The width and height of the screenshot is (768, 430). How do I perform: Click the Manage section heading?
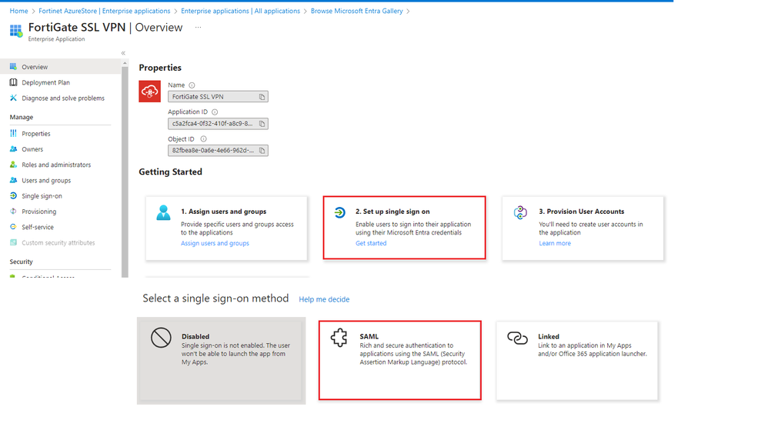pos(22,117)
